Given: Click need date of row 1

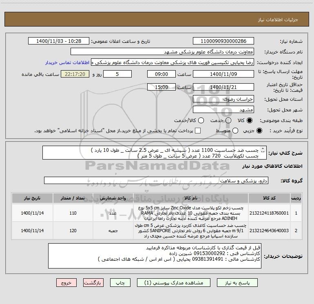Looking at the screenshot, I should (32, 213).
